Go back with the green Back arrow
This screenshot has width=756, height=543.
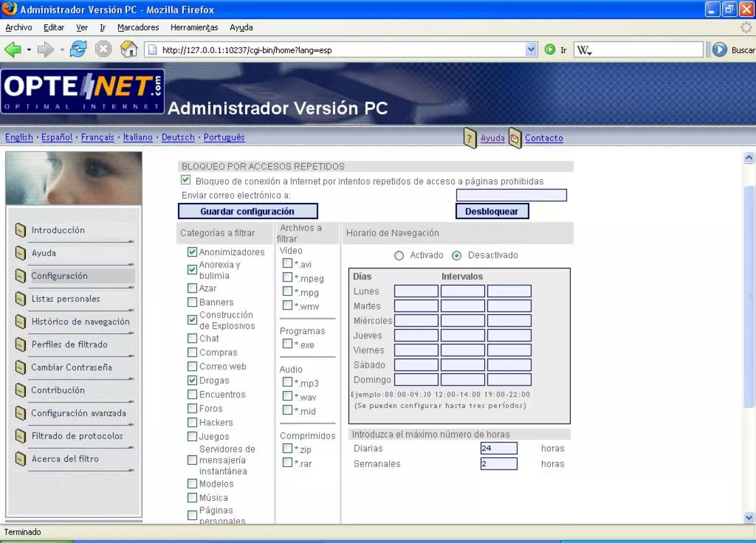coord(13,49)
